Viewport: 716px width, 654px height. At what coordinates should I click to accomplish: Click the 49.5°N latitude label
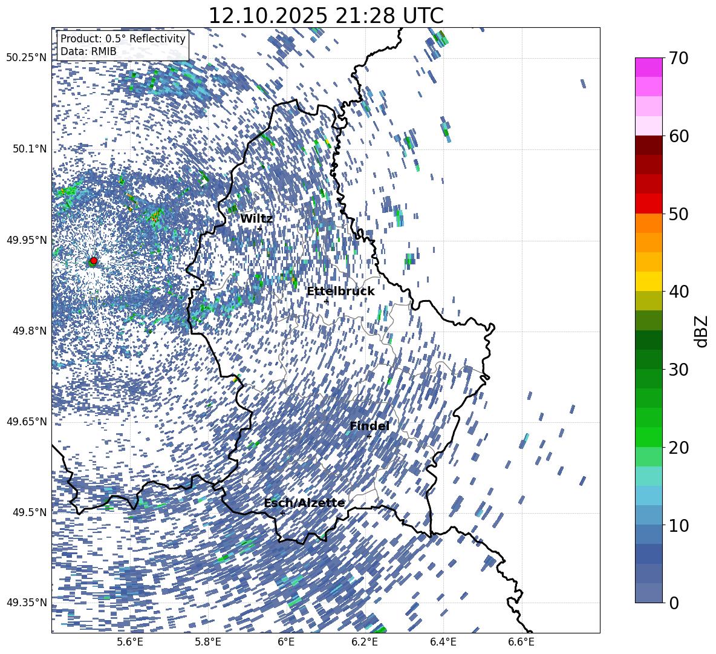coord(29,512)
